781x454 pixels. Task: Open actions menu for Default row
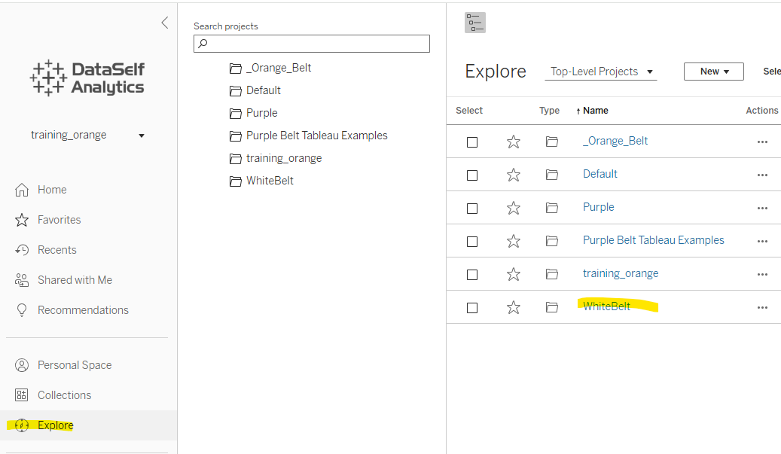[762, 175]
